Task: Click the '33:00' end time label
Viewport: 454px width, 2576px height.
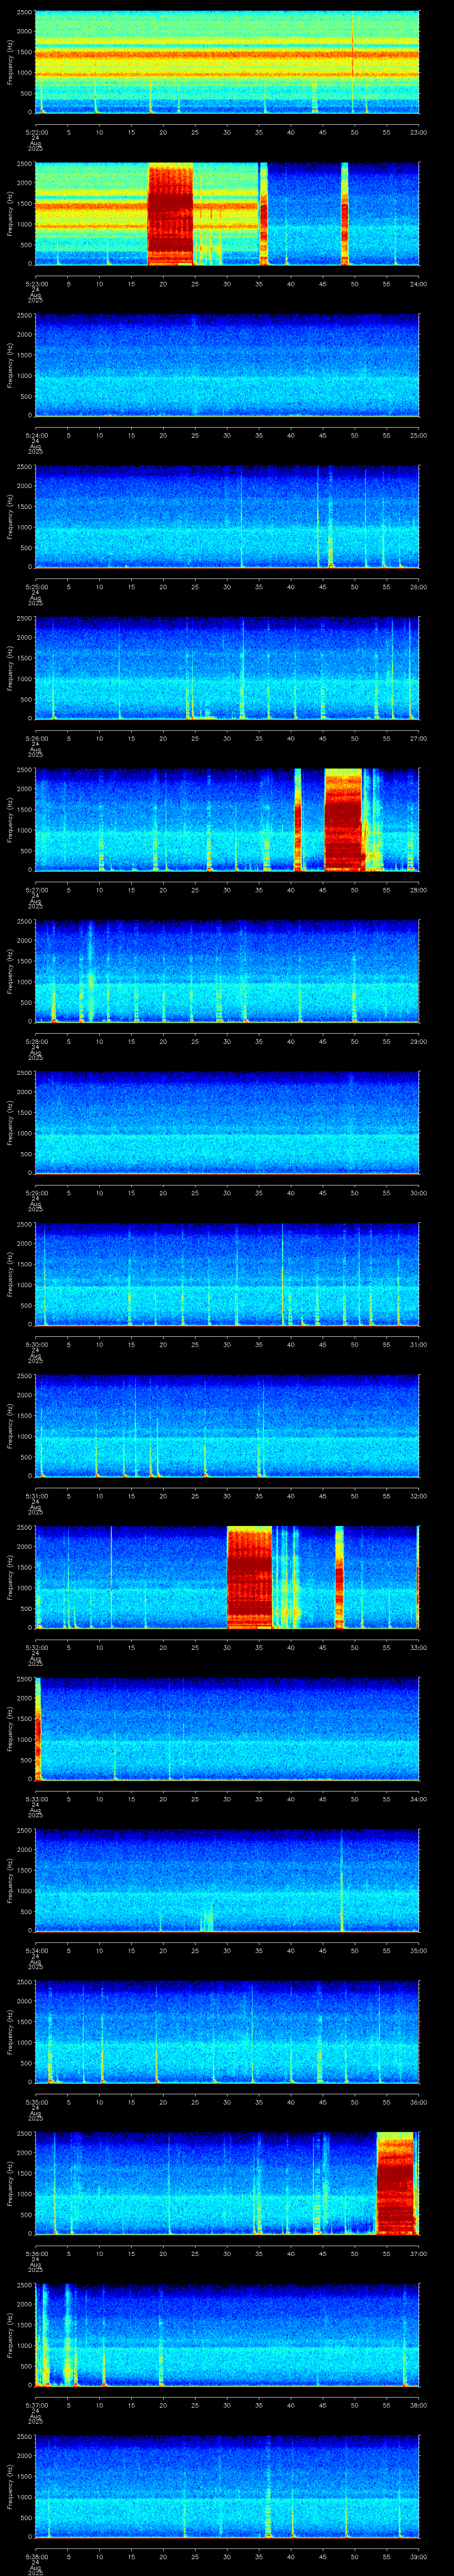Action: pos(418,1647)
